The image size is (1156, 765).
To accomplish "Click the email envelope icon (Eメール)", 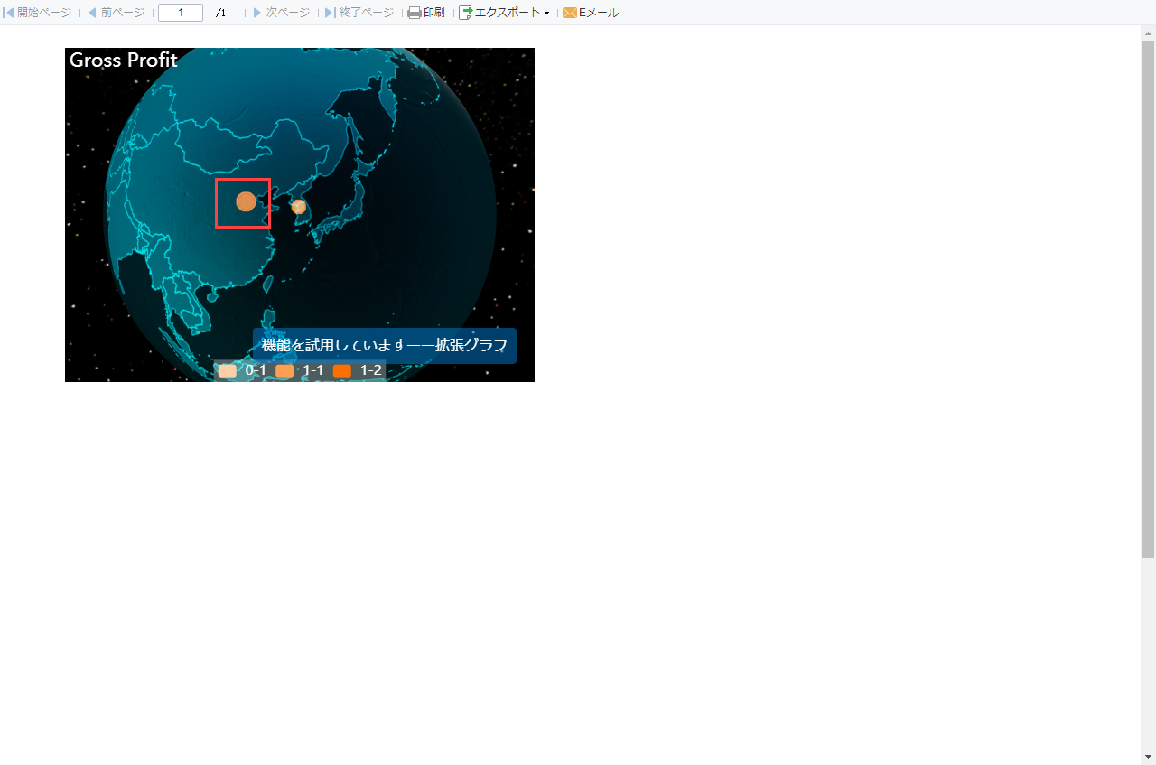I will pyautogui.click(x=570, y=13).
